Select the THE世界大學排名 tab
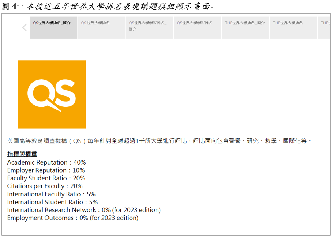This screenshot has width=333, height=238. pyautogui.click(x=293, y=27)
